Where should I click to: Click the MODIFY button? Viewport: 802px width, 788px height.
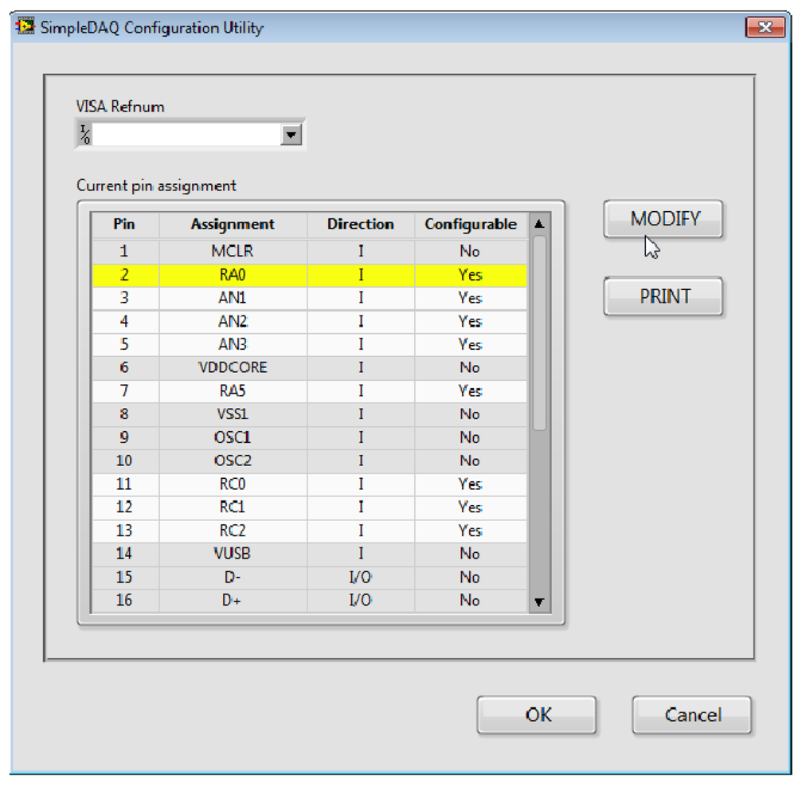click(x=663, y=219)
